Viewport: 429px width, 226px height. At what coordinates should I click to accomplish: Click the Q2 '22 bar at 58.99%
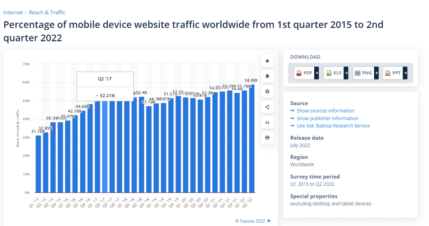pyautogui.click(x=252, y=139)
